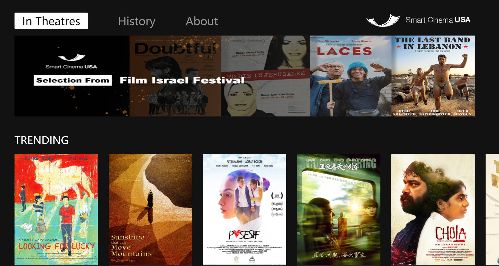This screenshot has width=499, height=266.
Task: Open Sunshine that can Move Mountains movie
Action: [150, 209]
